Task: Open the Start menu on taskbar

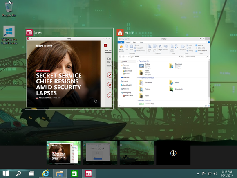Action: 6,173
